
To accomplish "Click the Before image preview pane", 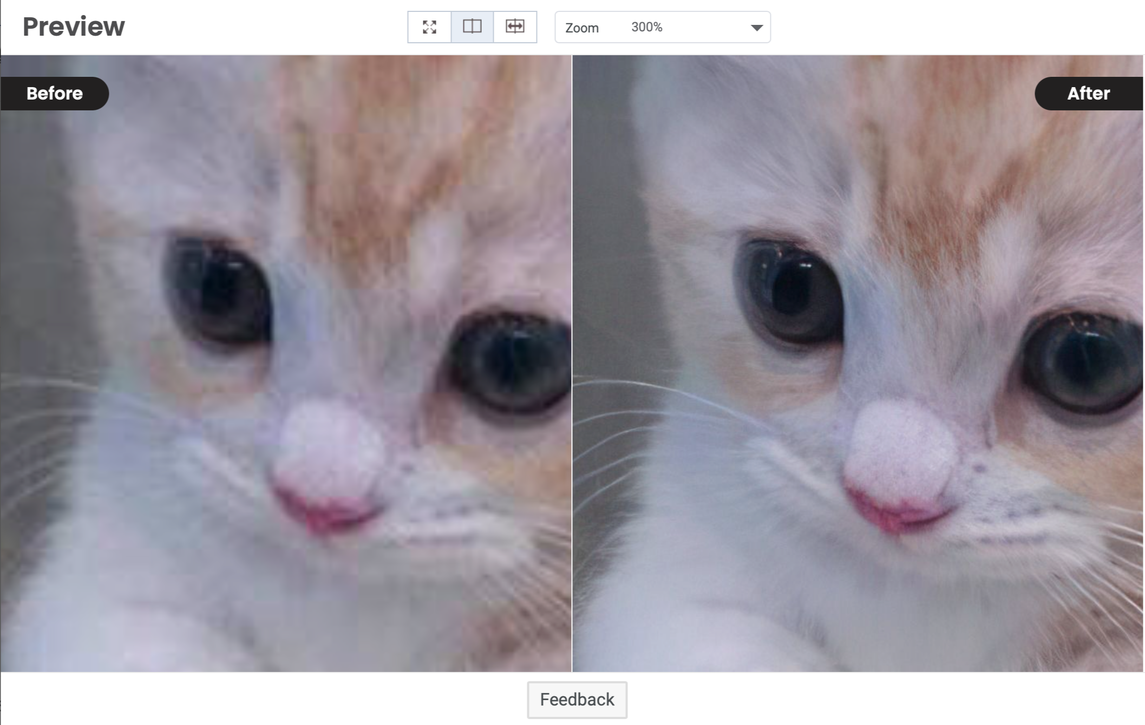I will coord(286,364).
